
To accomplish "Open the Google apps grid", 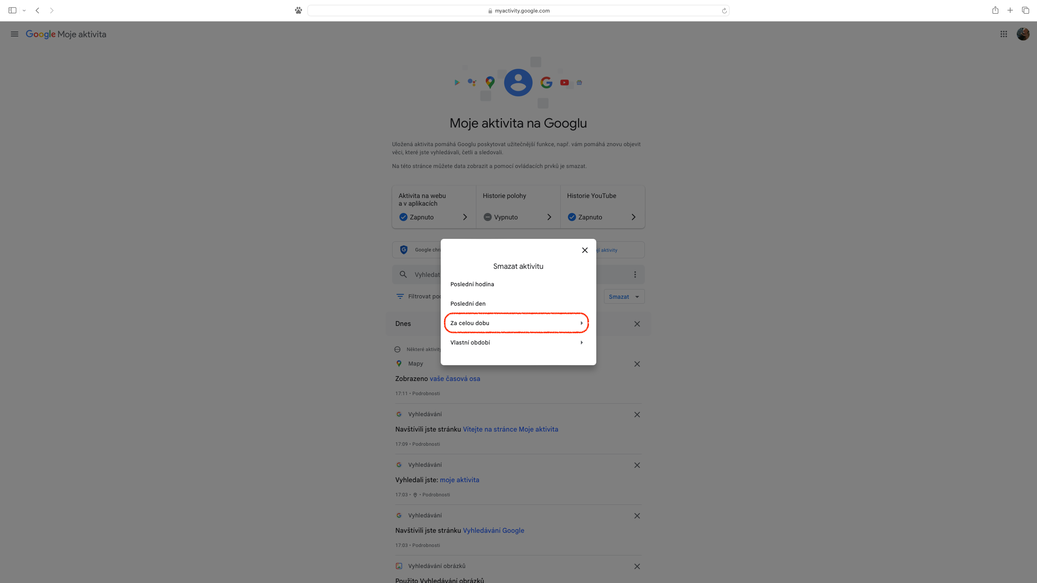I will [1003, 34].
